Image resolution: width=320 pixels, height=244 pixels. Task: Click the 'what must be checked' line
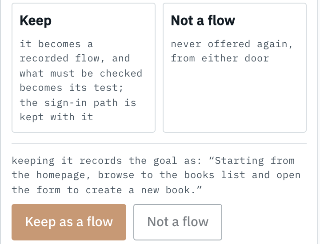pyautogui.click(x=81, y=73)
